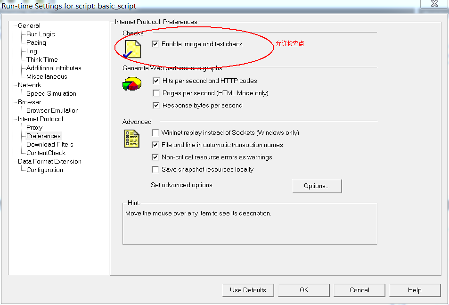This screenshot has width=449, height=305.
Task: Enable Pages per second (HTML Mode only)
Action: tap(156, 93)
